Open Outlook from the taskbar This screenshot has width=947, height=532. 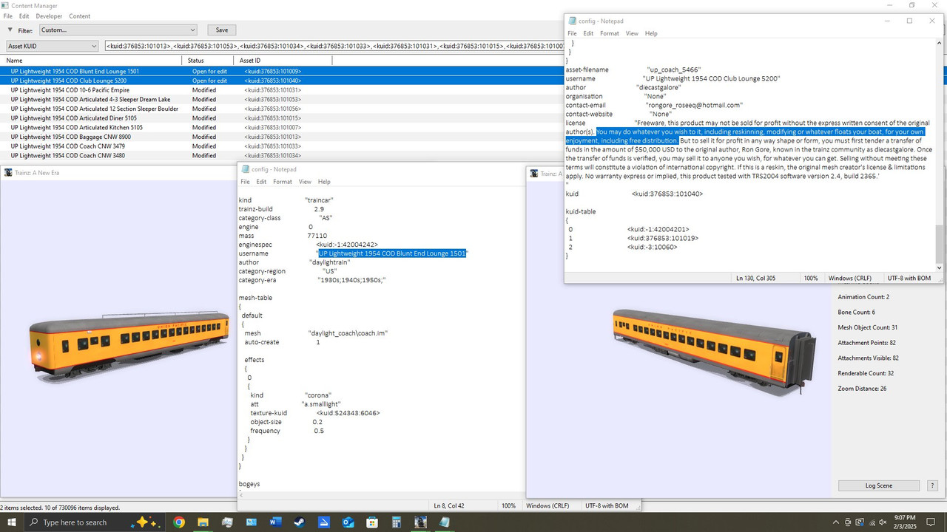(348, 522)
